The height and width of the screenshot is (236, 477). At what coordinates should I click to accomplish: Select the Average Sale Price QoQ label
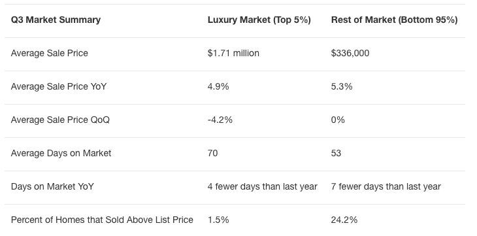pyautogui.click(x=60, y=120)
